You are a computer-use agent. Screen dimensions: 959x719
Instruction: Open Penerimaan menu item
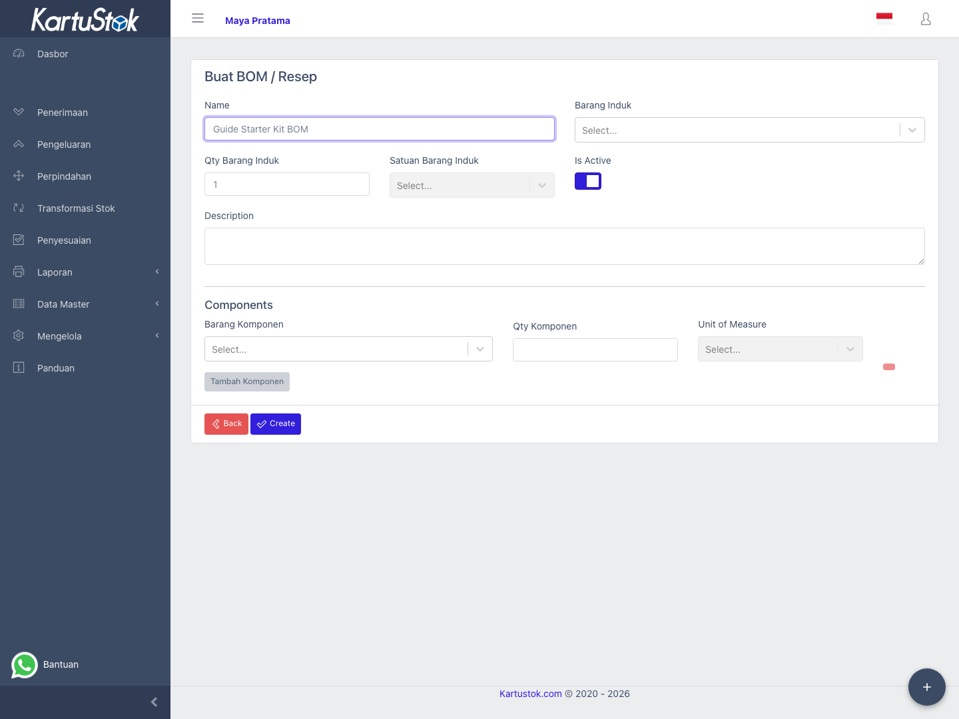pyautogui.click(x=85, y=113)
